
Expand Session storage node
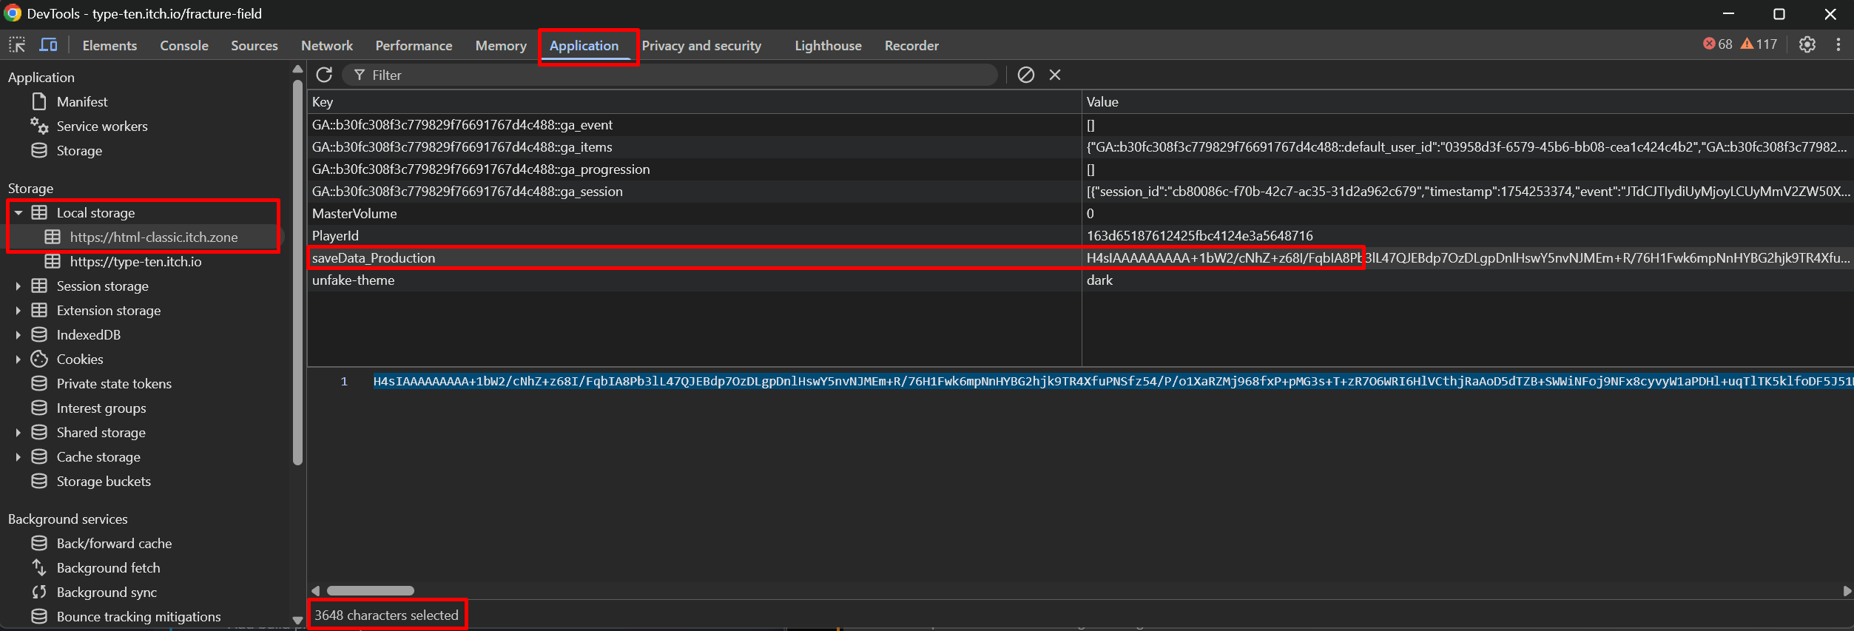pos(18,286)
